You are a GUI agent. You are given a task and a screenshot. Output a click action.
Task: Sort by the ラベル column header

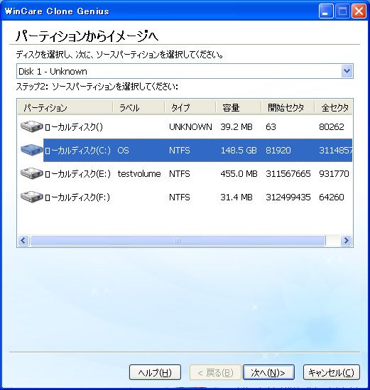point(138,107)
